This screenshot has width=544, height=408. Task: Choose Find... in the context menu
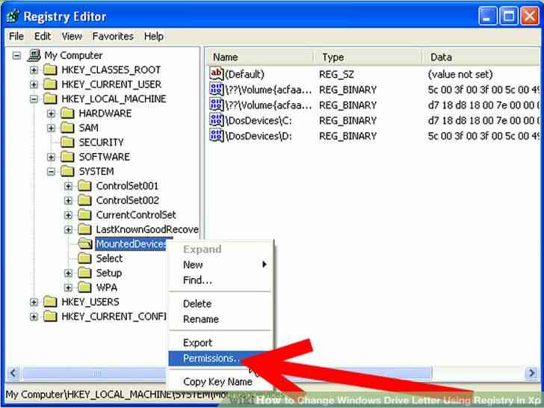(x=220, y=280)
